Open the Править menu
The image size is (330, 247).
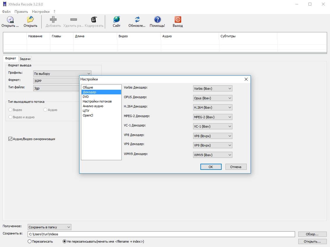[21, 12]
